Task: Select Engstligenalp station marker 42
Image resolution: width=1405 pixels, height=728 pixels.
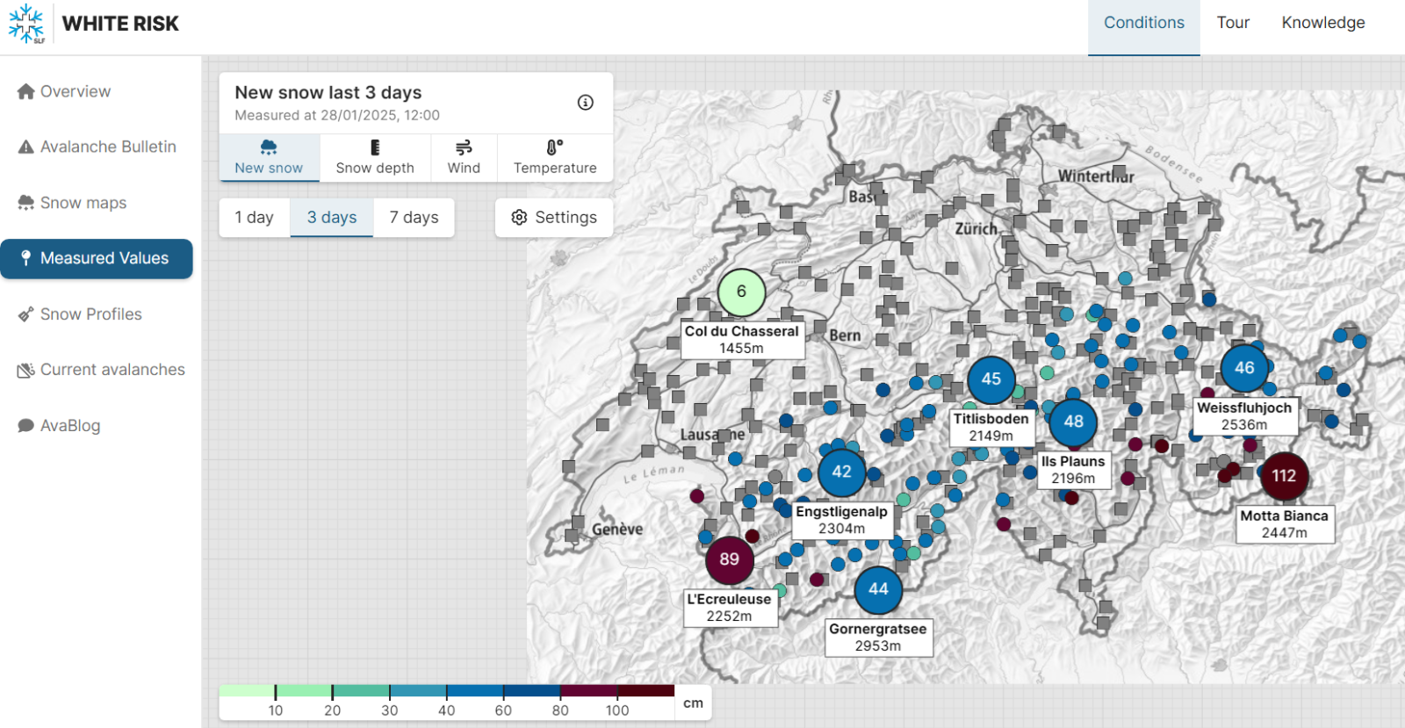Action: click(x=842, y=472)
